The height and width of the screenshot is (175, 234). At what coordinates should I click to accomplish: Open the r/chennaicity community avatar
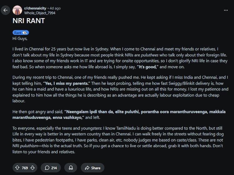(17, 10)
